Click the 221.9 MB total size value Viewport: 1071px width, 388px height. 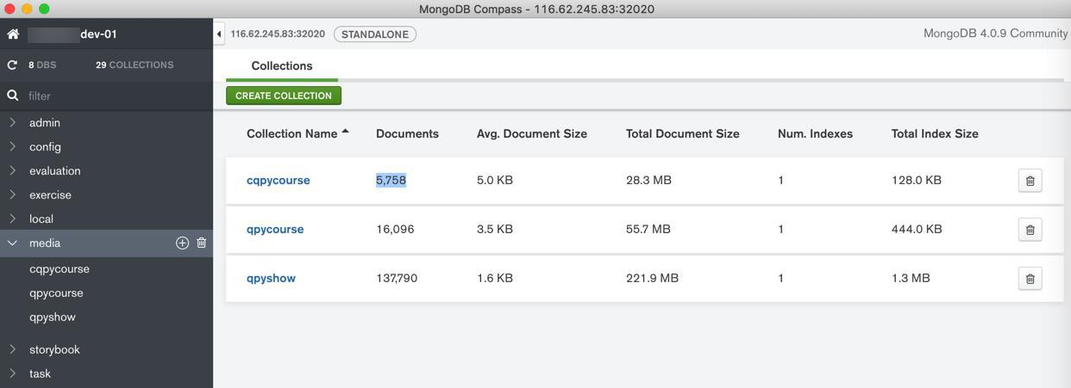pyautogui.click(x=652, y=279)
